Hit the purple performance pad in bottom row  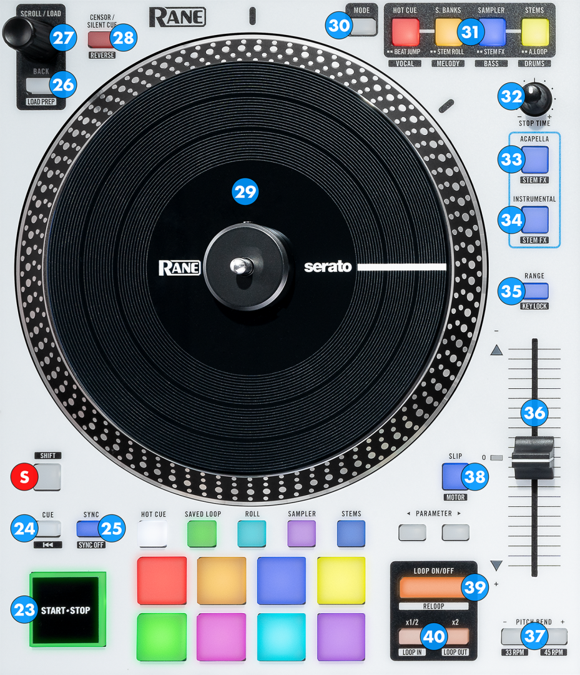coord(341,637)
